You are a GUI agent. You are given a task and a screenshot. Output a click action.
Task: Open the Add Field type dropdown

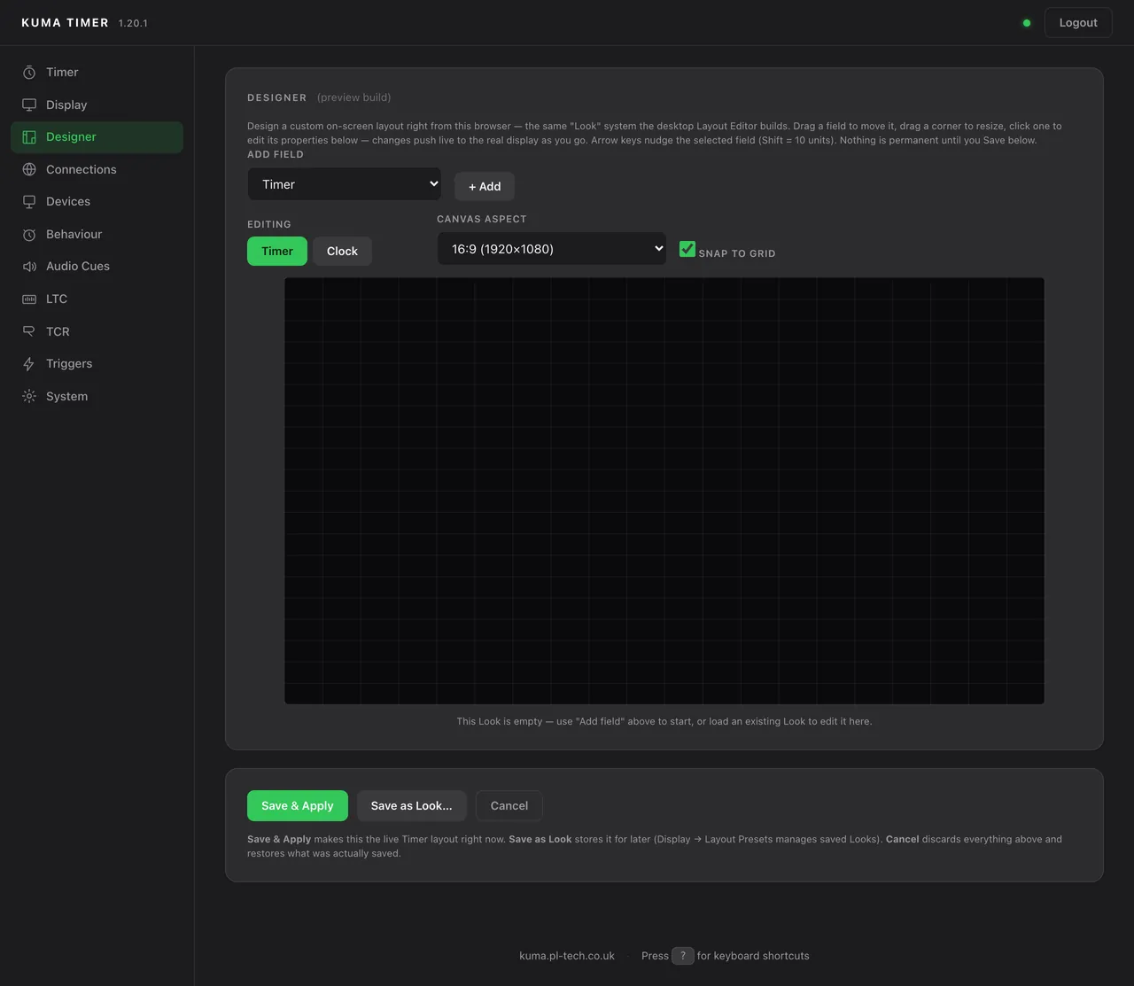344,184
